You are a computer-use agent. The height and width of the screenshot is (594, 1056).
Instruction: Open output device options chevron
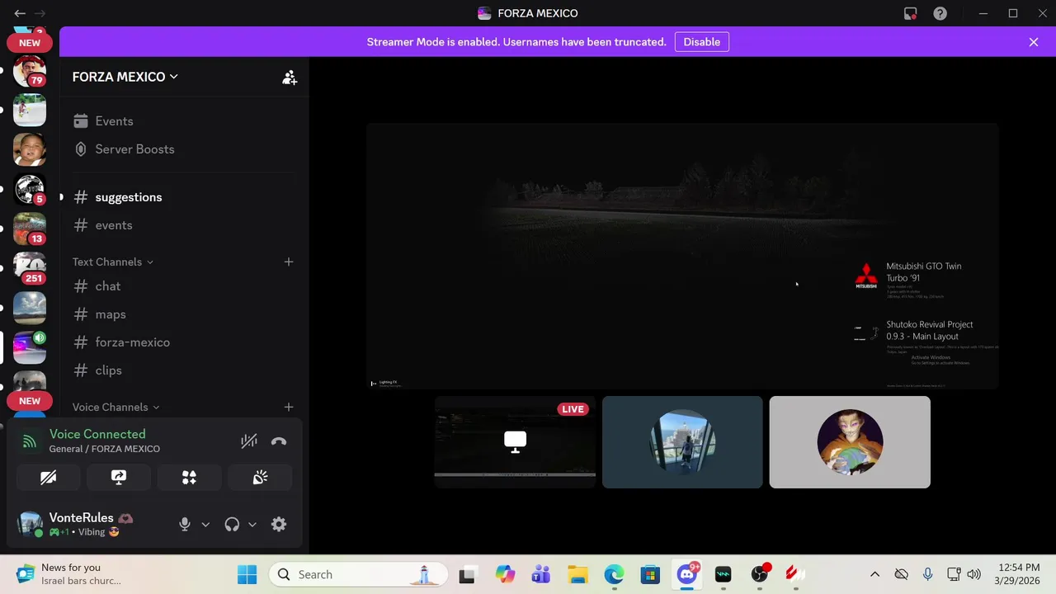click(252, 525)
